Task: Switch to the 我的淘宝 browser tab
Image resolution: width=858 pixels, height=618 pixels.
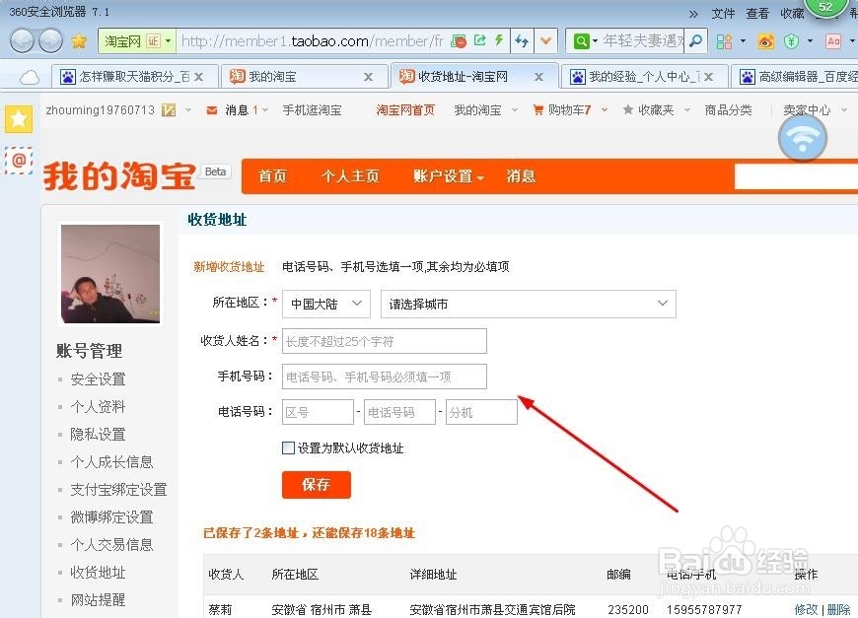Action: [302, 77]
